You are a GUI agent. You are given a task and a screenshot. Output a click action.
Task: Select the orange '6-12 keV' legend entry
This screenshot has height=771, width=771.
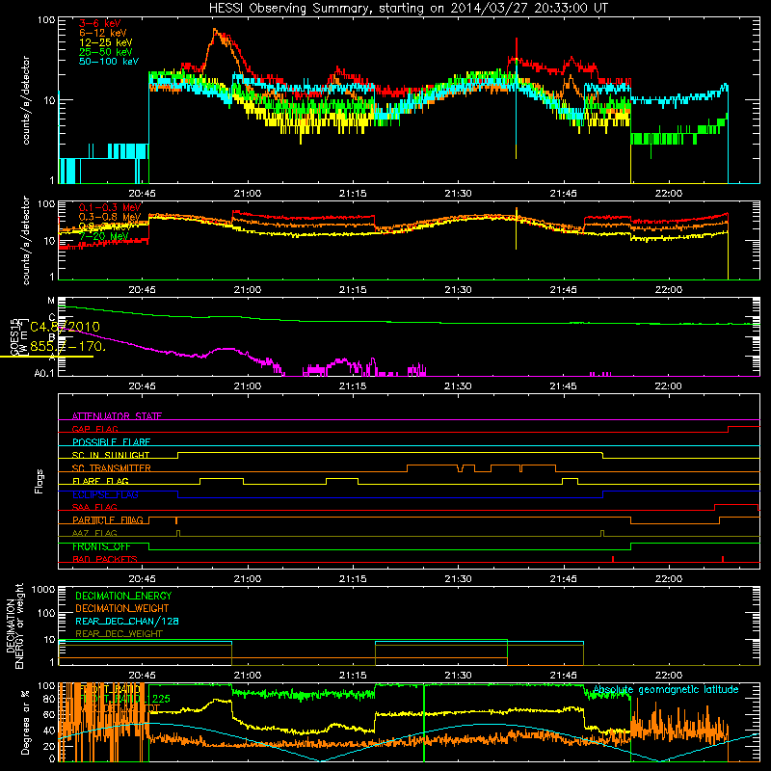pos(103,33)
